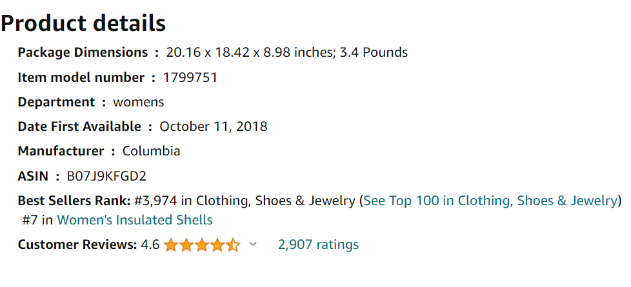Expand the ratings breakdown chevron
This screenshot has width=631, height=287.
253,244
